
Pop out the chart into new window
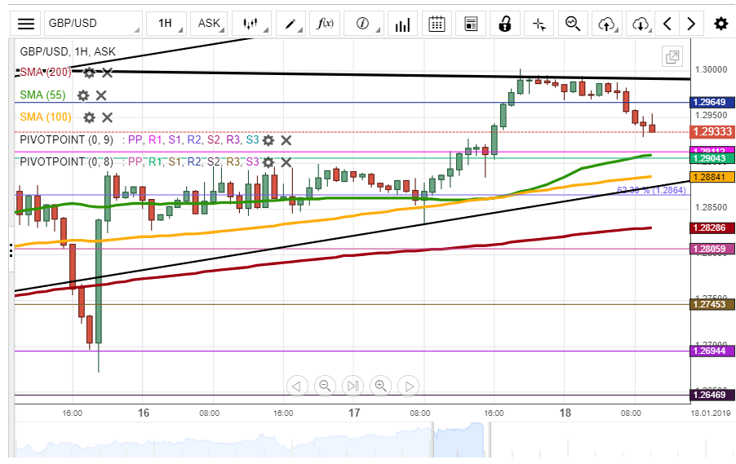pos(672,57)
